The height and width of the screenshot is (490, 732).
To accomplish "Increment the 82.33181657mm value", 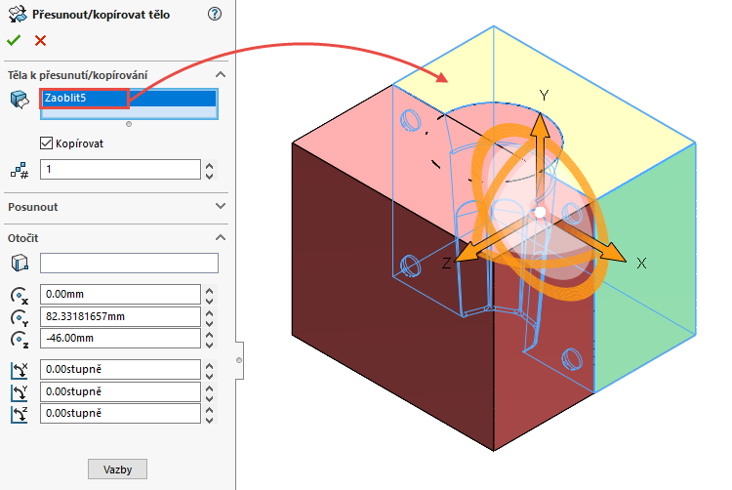I will coord(210,312).
